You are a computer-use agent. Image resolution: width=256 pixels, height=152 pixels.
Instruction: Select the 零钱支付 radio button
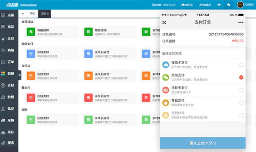[241, 103]
